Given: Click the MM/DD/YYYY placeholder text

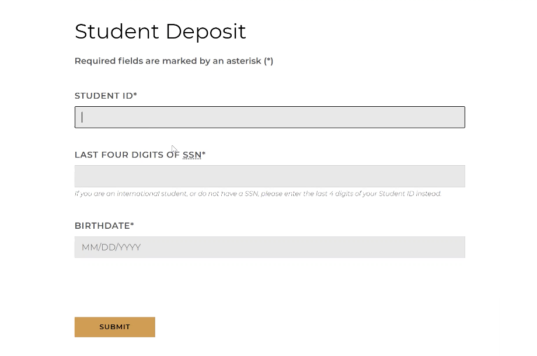Looking at the screenshot, I should pos(111,247).
